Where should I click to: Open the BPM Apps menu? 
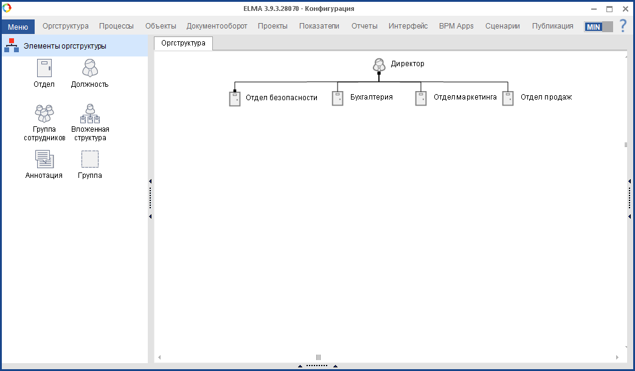point(456,26)
